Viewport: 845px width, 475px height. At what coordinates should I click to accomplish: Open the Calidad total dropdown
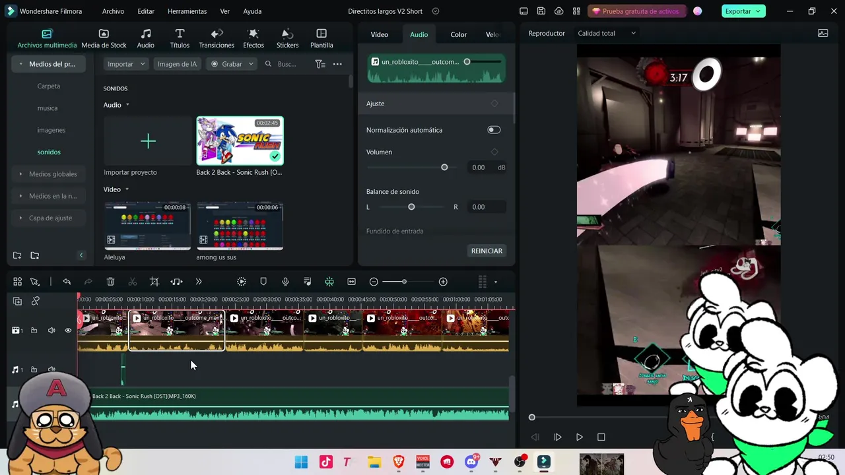(x=607, y=33)
